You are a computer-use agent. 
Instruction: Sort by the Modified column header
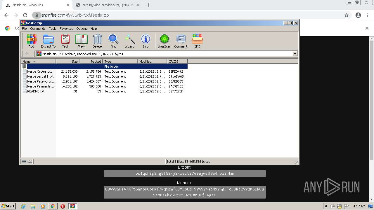(152, 61)
